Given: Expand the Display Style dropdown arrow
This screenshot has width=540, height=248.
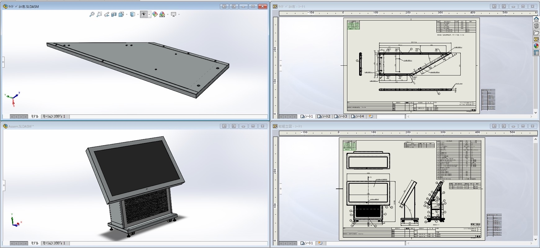Looking at the screenshot, I should (x=138, y=14).
